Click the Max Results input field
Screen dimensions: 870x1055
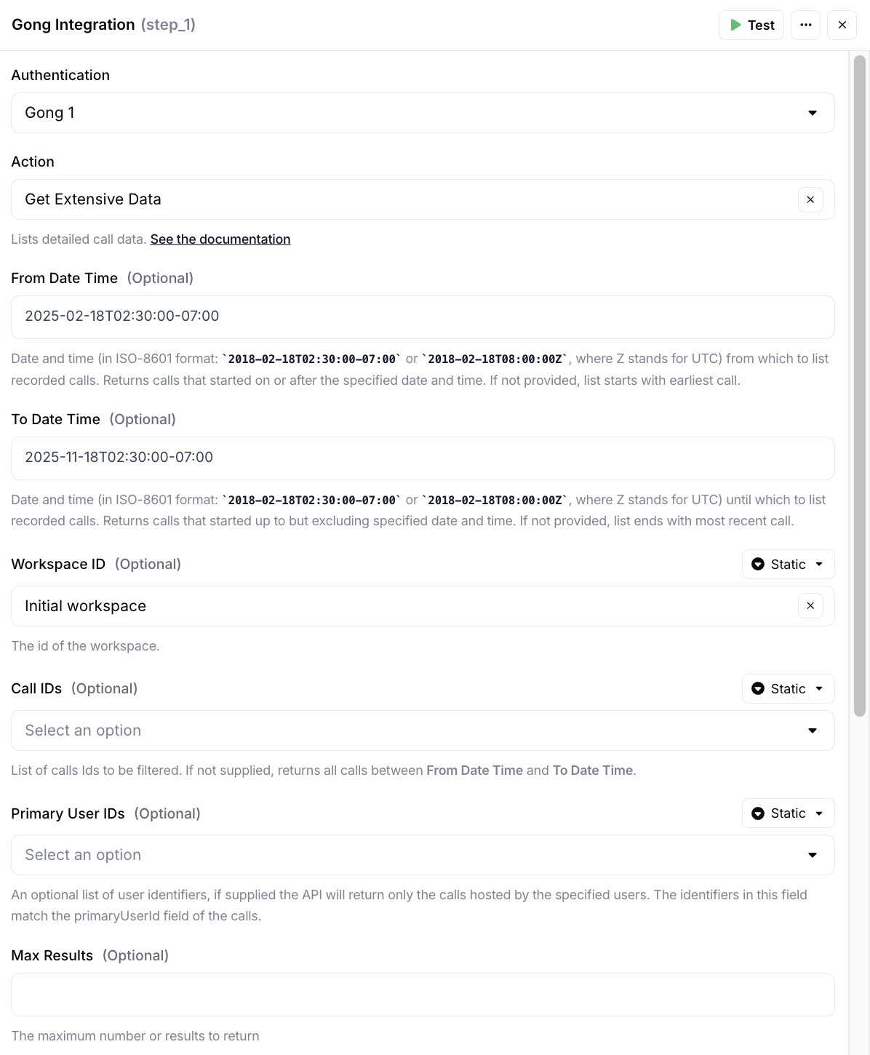422,995
